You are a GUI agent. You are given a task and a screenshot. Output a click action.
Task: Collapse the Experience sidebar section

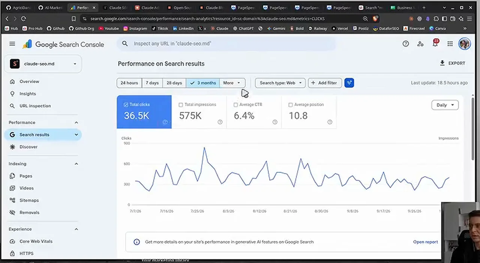coord(76,229)
